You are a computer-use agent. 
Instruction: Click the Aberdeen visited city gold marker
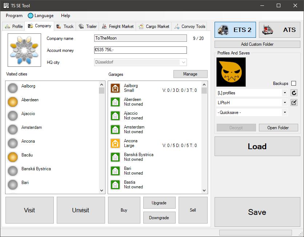pos(13,102)
